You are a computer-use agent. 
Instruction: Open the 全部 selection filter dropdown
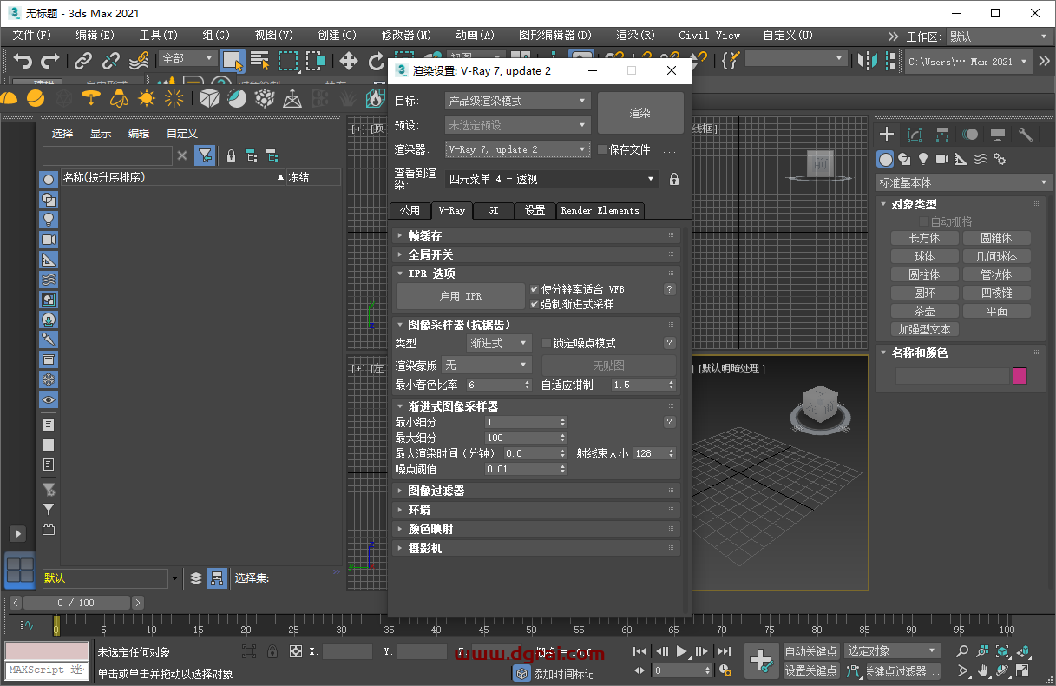(187, 59)
